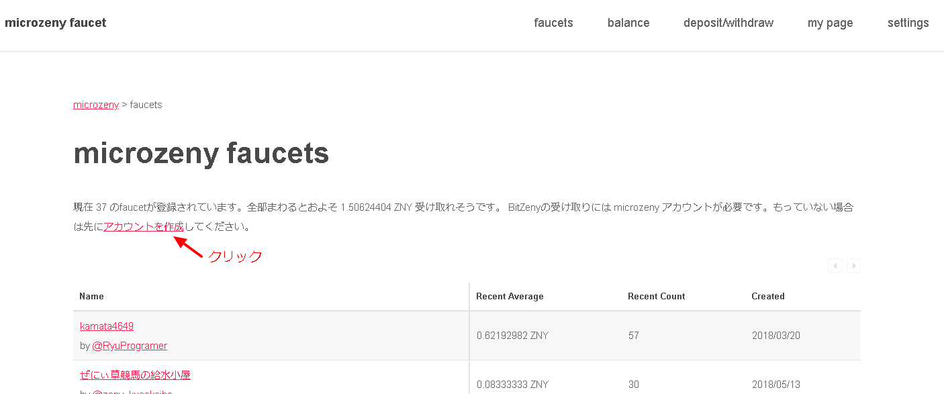Select the recent count value 57

(634, 336)
